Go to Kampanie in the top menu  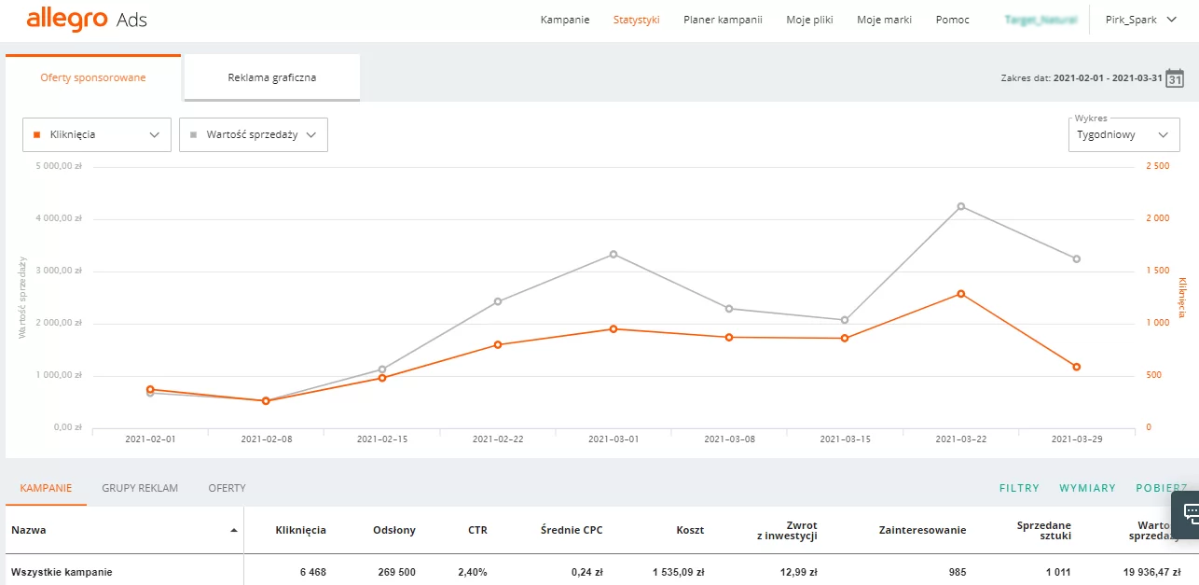565,20
